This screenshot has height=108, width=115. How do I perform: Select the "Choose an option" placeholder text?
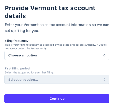(x=23, y=55)
